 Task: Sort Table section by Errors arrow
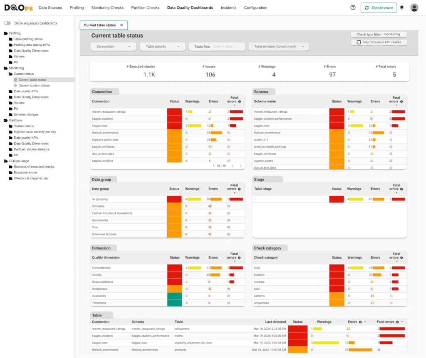(x=365, y=322)
